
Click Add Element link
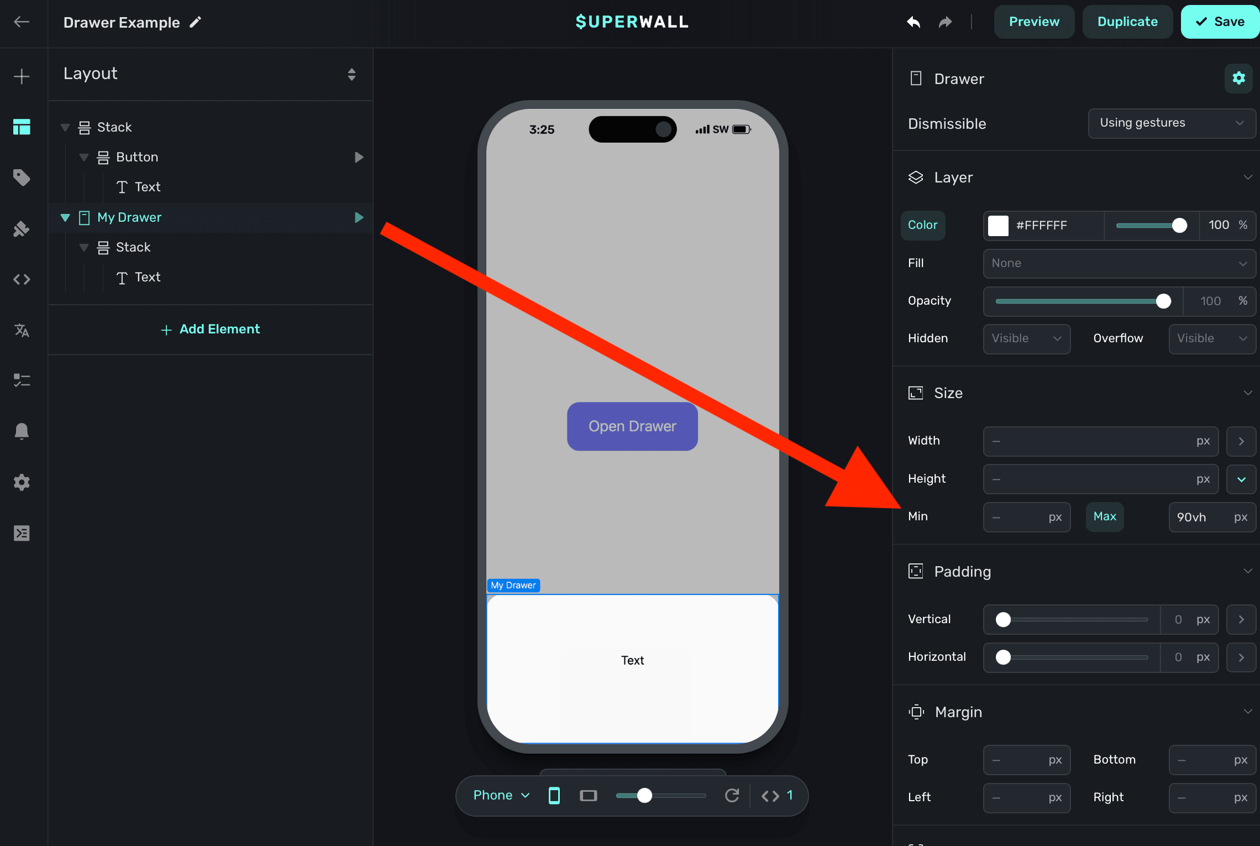210,329
